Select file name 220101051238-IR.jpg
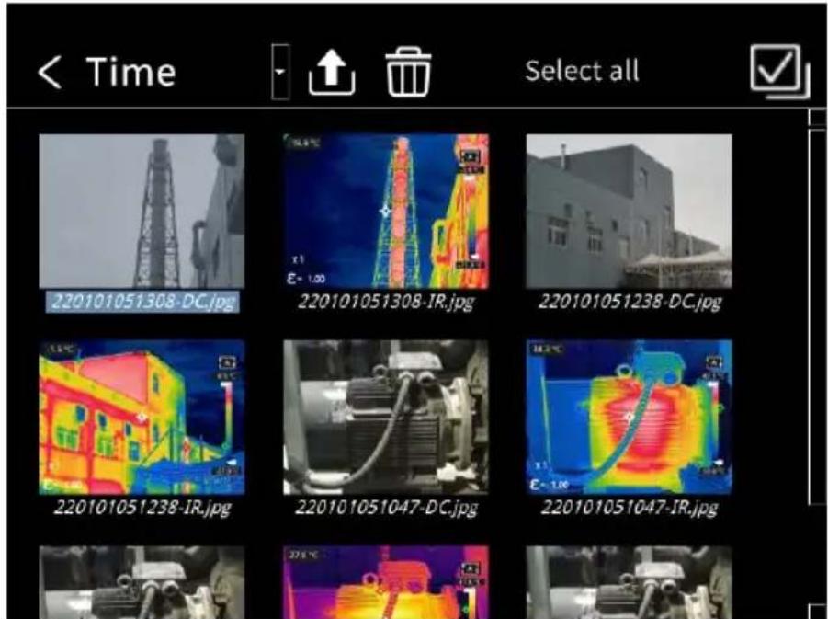Viewport: 828px width, 619px height. pyautogui.click(x=142, y=508)
